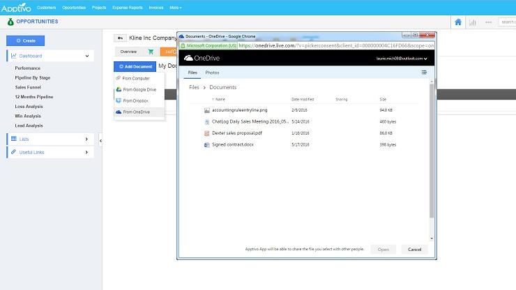Click the OneDrive cloud icon in the menu
The height and width of the screenshot is (290, 516).
pyautogui.click(x=119, y=112)
